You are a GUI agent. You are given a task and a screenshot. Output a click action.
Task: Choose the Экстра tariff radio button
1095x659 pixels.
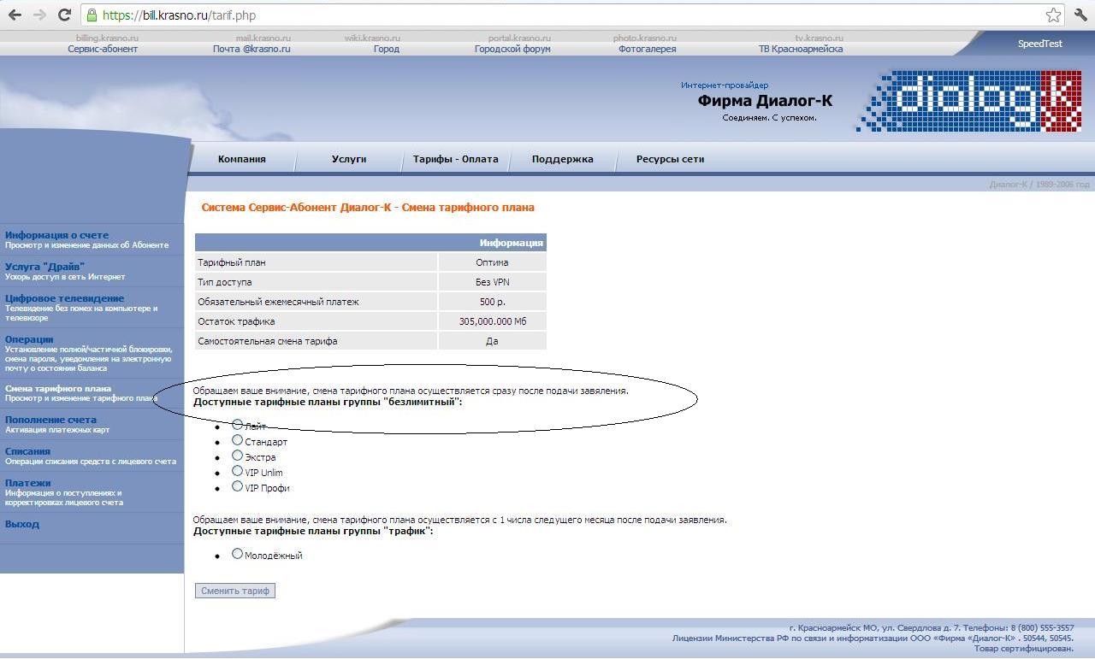pyautogui.click(x=238, y=456)
